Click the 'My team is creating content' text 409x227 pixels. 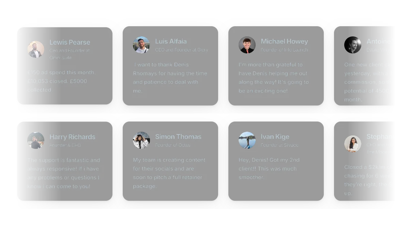click(169, 173)
